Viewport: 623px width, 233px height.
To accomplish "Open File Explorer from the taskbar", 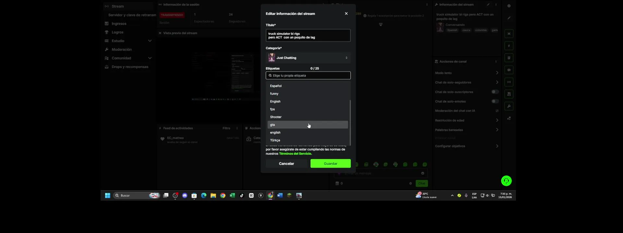I will (213, 195).
